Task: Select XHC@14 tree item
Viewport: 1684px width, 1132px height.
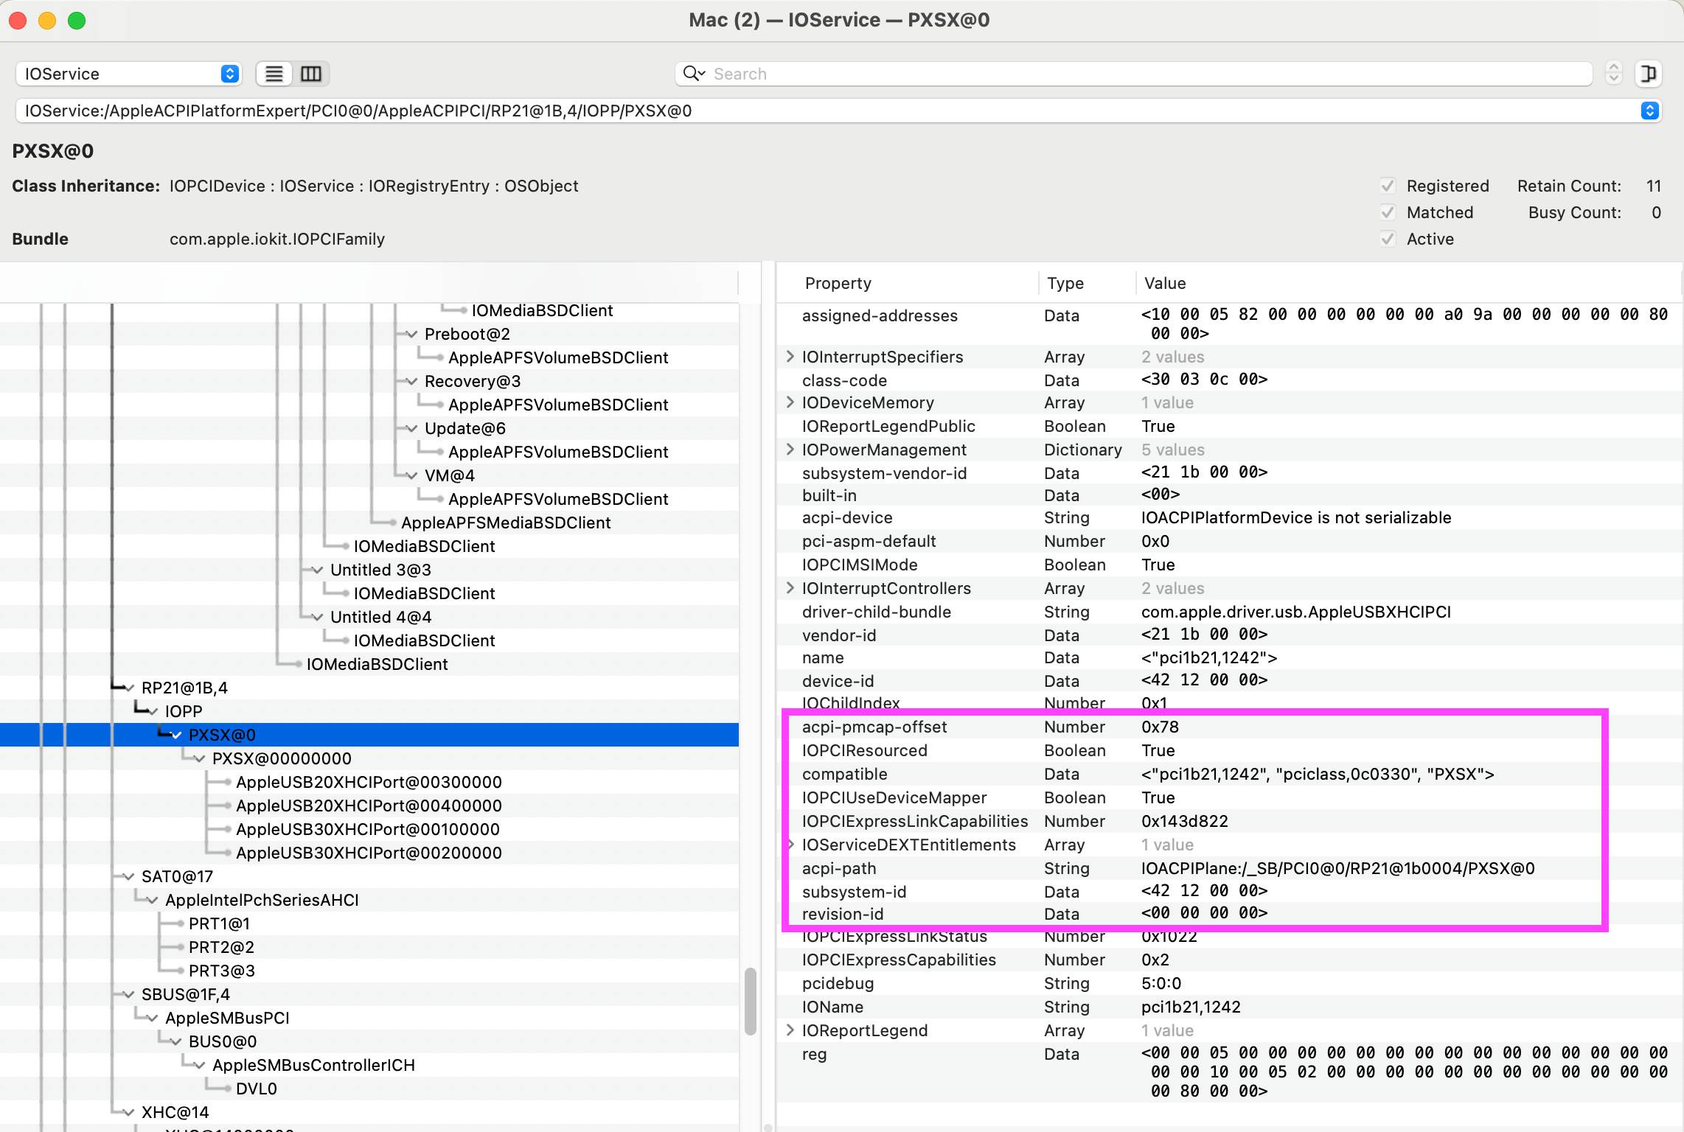Action: tap(175, 1112)
